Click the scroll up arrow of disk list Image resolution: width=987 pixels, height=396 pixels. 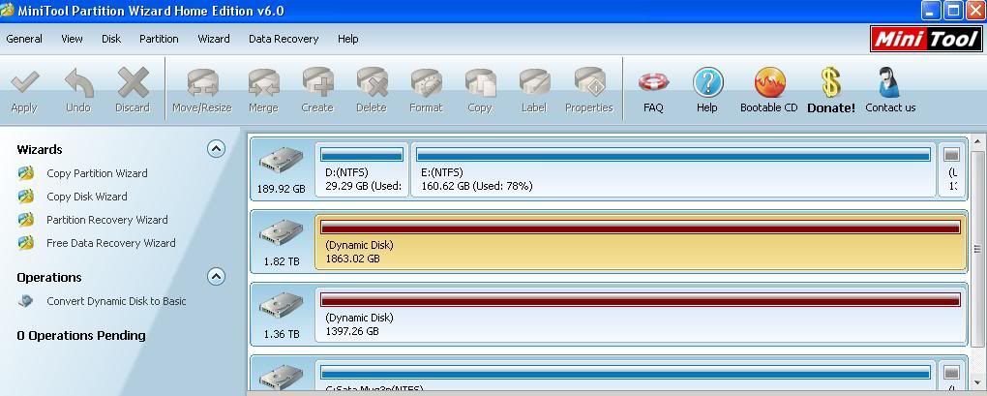tap(977, 141)
